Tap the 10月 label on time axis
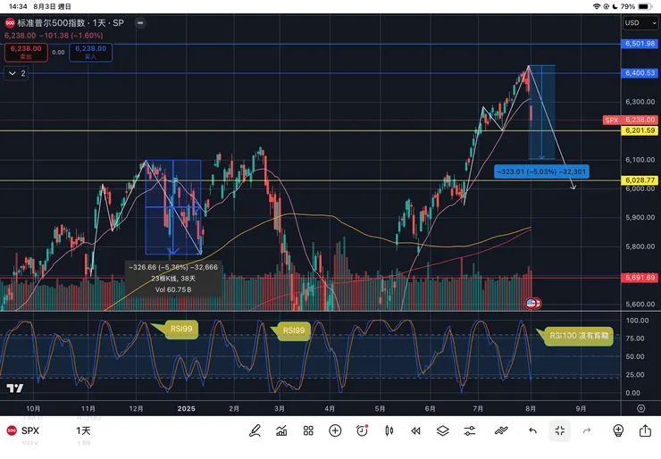This screenshot has width=661, height=459. pyautogui.click(x=33, y=408)
